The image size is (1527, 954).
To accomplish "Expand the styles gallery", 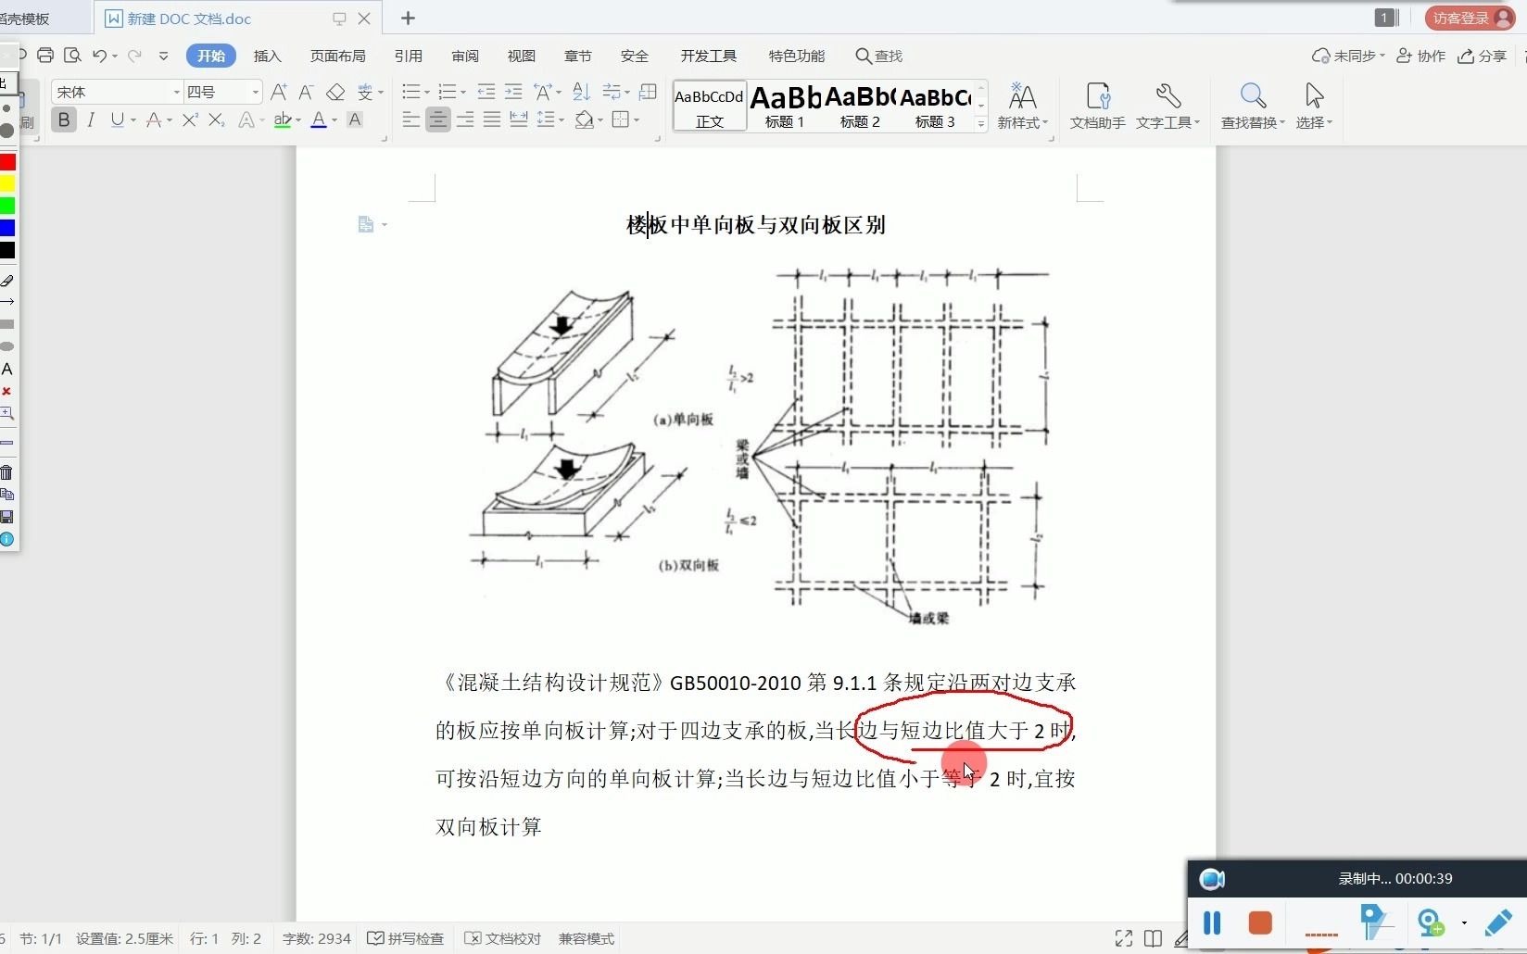I will (x=981, y=123).
